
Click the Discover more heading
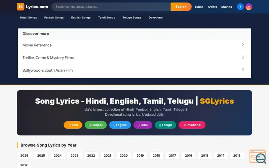click(36, 34)
